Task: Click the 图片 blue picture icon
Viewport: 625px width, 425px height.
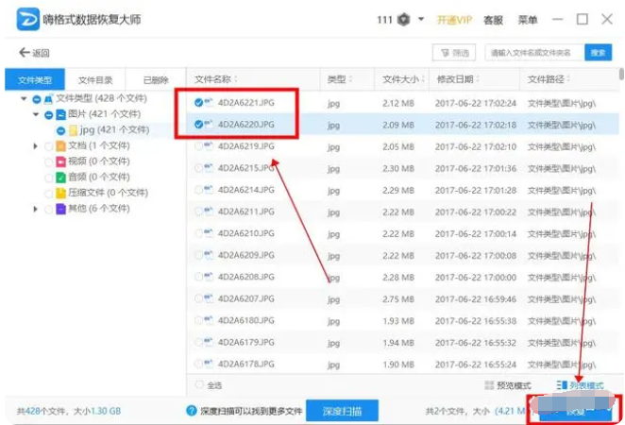Action: point(60,114)
